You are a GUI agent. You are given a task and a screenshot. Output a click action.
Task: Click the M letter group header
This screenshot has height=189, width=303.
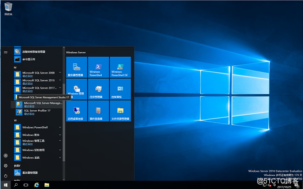tap(15, 67)
